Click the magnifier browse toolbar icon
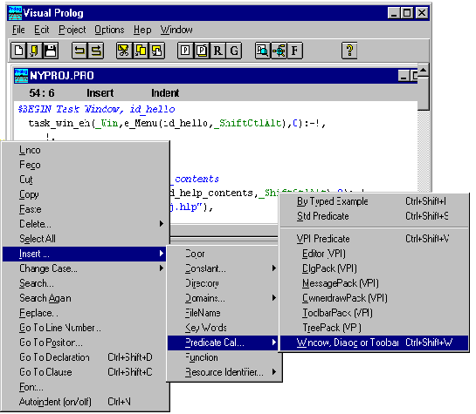 [262, 51]
